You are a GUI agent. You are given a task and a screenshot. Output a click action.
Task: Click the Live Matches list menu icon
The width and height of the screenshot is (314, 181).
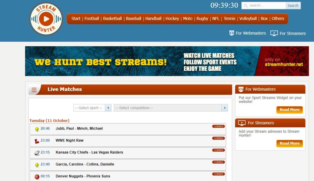click(34, 90)
